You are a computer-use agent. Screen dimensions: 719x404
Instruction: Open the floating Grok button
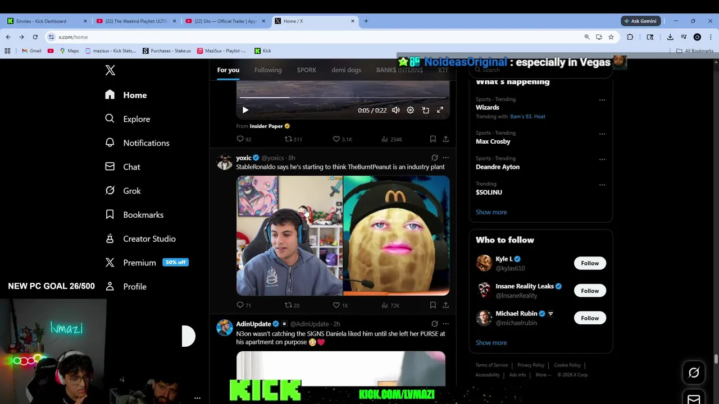coord(694,373)
